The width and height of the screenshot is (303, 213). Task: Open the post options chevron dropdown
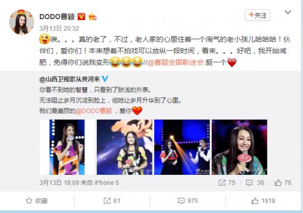[288, 13]
